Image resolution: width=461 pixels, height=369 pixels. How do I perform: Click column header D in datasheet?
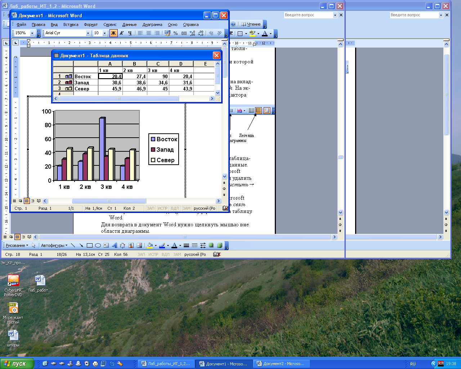pyautogui.click(x=181, y=64)
